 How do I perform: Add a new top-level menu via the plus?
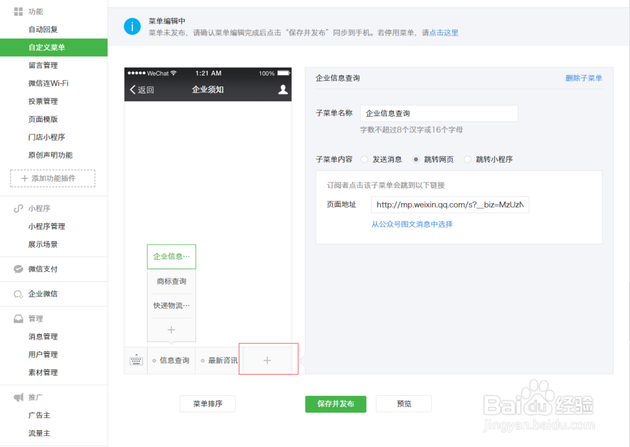267,360
